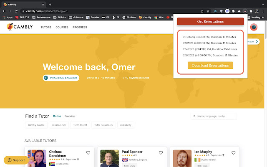
Task: Click the user profile avatar
Action: [254, 27]
